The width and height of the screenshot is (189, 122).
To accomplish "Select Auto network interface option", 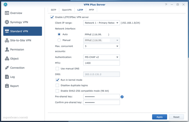I will click(59, 34).
